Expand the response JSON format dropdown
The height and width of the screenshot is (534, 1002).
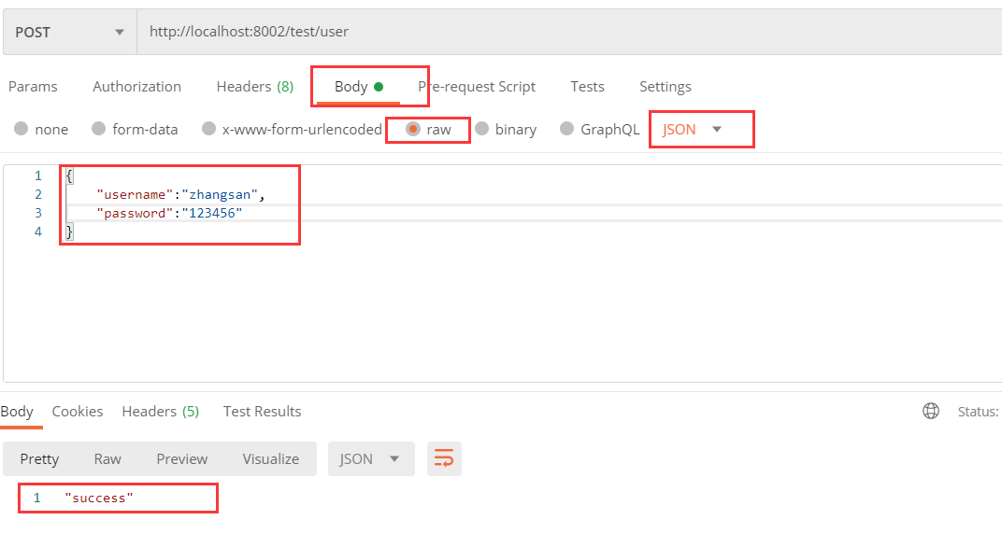371,458
